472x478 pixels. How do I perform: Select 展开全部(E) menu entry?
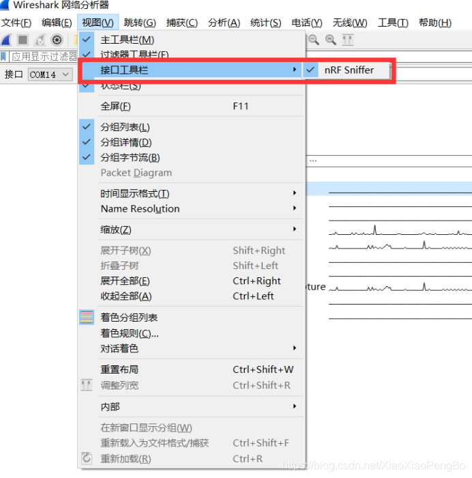(192, 281)
